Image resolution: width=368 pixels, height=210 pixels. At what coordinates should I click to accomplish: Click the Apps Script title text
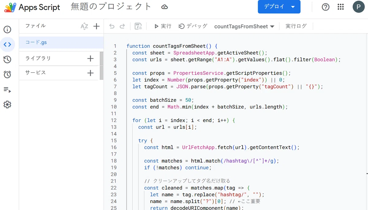tap(40, 7)
